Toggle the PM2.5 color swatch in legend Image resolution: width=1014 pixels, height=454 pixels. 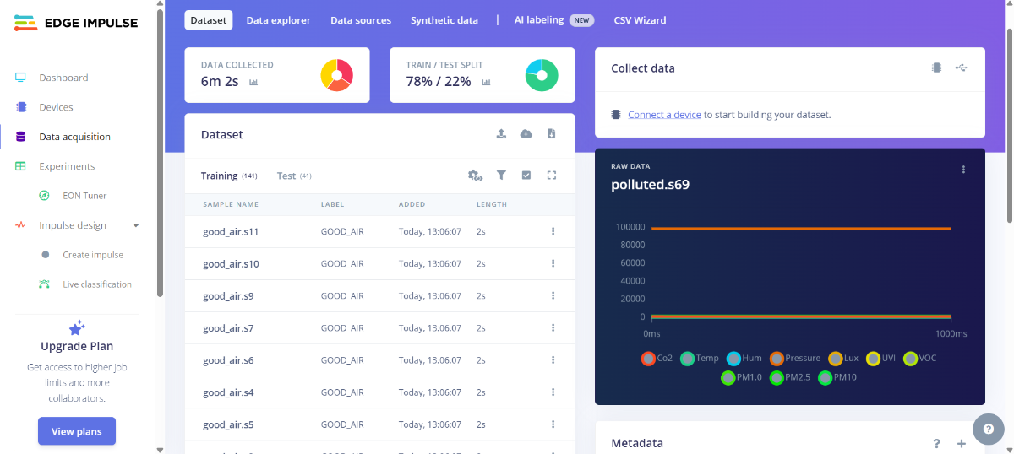coord(777,378)
